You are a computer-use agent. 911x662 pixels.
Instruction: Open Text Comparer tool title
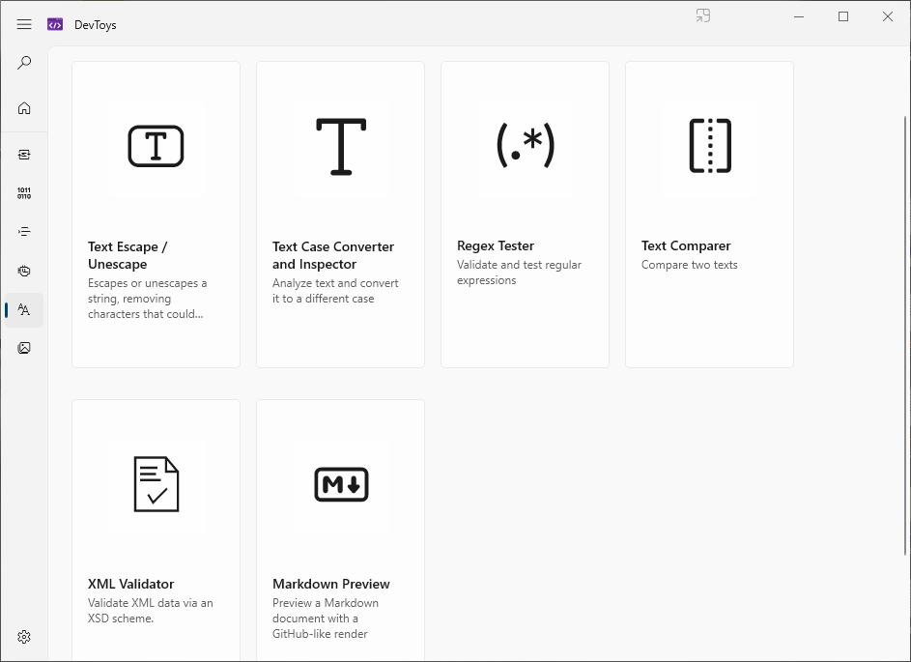(x=686, y=245)
